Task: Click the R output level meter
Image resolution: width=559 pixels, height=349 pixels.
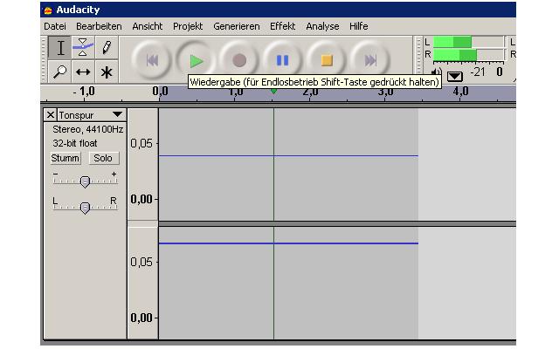Action: tap(469, 55)
